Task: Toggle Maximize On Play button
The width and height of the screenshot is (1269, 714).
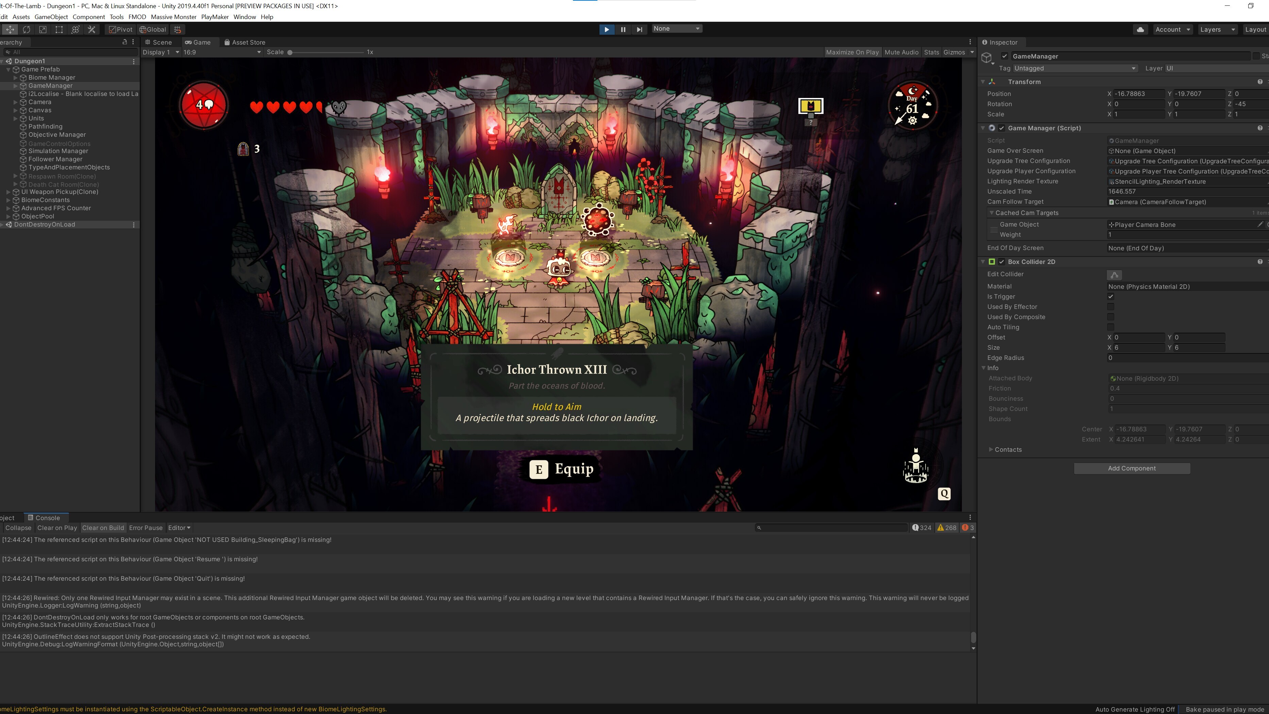Action: point(852,52)
